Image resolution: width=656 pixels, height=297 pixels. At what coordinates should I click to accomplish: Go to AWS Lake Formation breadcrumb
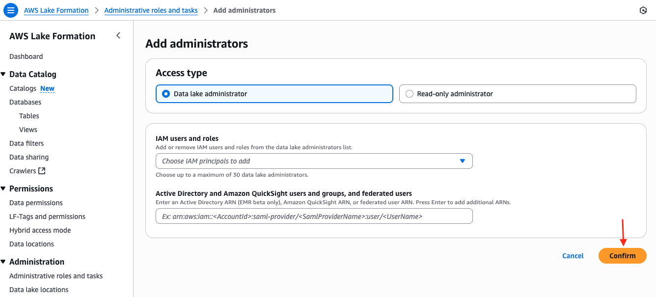pos(56,10)
